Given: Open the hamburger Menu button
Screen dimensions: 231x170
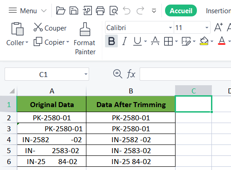Looking at the screenshot, I should pyautogui.click(x=23, y=10).
